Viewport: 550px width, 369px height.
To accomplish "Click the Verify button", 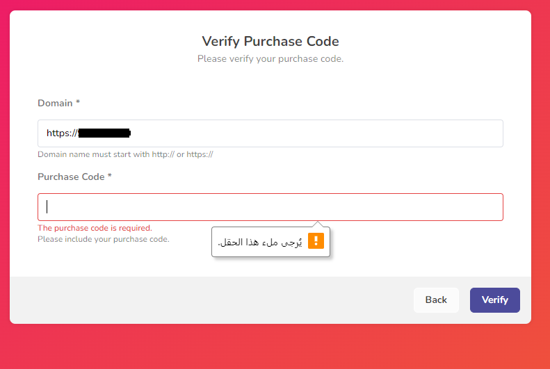I will pos(494,300).
